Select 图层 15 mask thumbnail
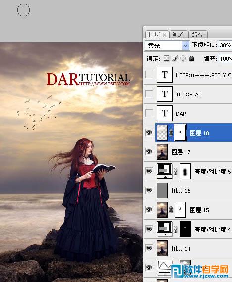This screenshot has width=232, height=282. [180, 210]
